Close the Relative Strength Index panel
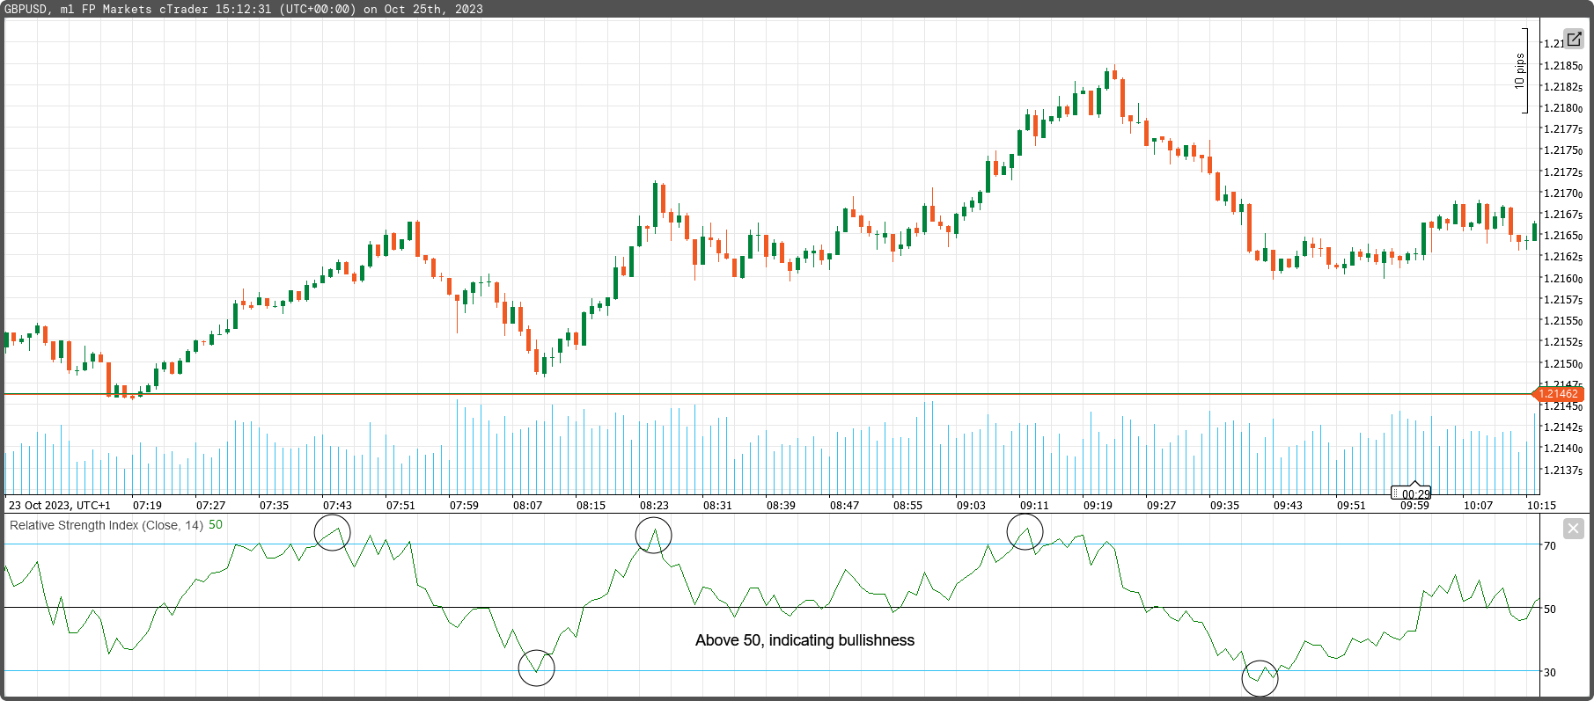1594x701 pixels. pos(1574,529)
